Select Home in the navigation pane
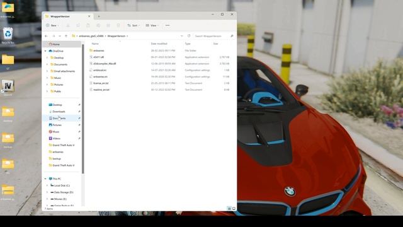Screen dimensions: 403x227 coord(62,44)
